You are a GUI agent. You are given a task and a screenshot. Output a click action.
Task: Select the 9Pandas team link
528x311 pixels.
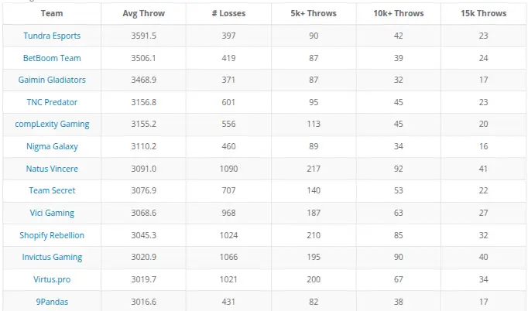(x=52, y=302)
